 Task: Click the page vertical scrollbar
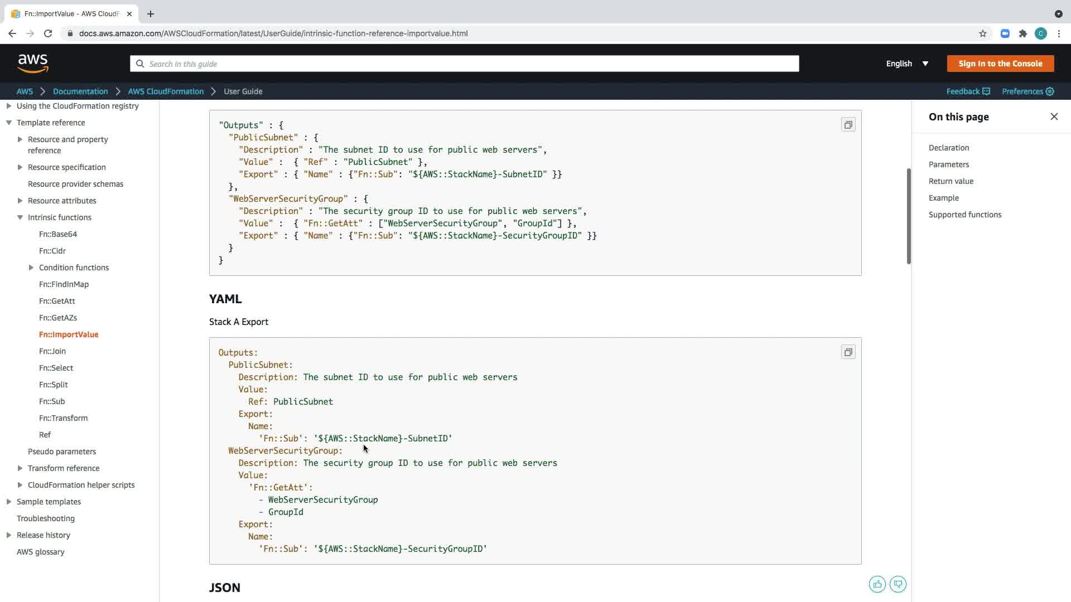tap(908, 216)
